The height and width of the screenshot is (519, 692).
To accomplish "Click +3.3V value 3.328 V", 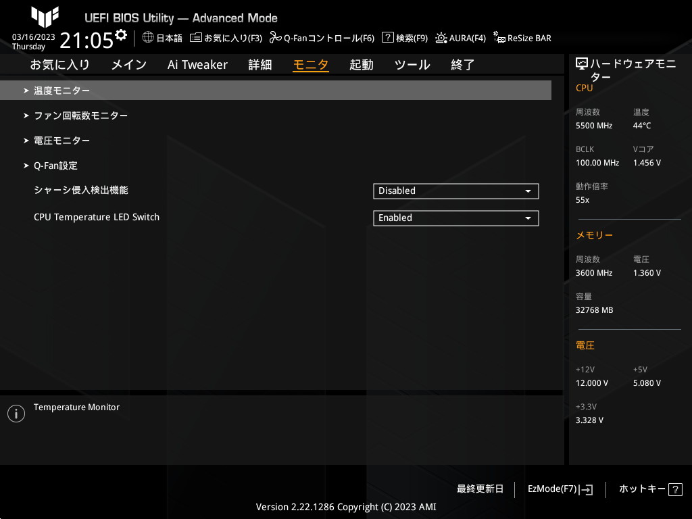I will [589, 420].
